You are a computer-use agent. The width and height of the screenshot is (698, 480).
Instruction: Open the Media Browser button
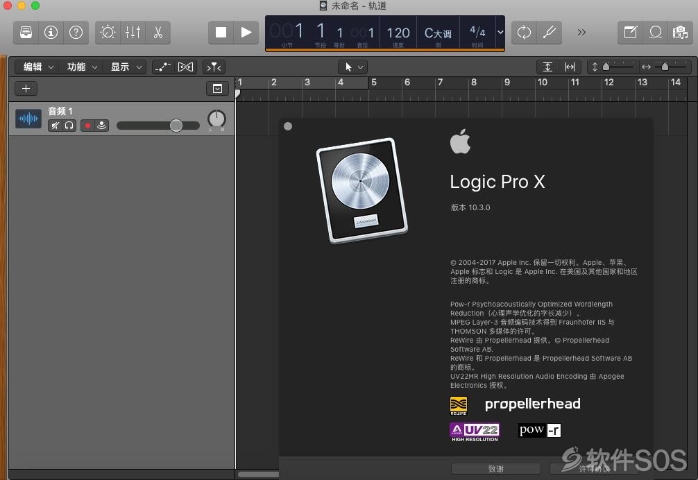680,33
